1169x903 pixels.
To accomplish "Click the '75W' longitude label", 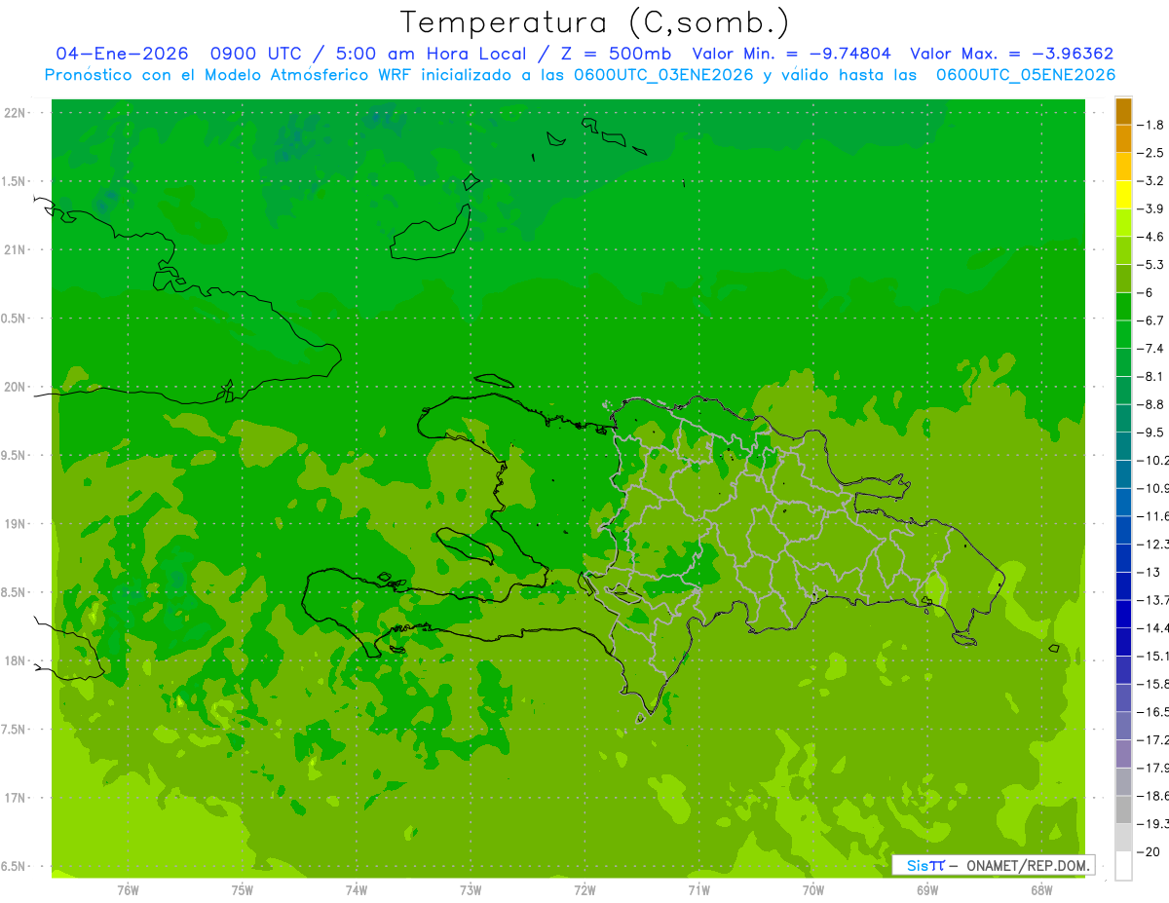I will coord(243,889).
